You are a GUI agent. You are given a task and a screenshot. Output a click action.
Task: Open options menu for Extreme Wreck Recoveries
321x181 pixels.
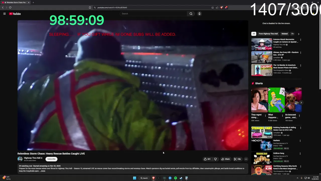[x=300, y=40]
